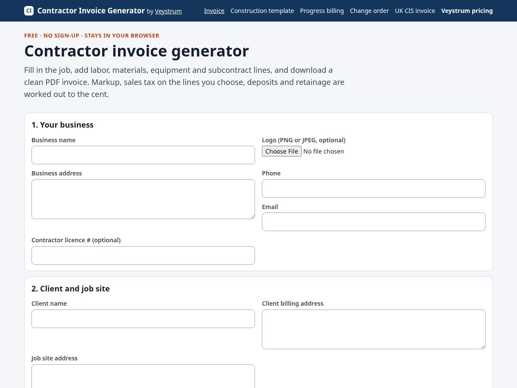517x388 pixels.
Task: Click the 'Email' label
Action: coord(270,207)
